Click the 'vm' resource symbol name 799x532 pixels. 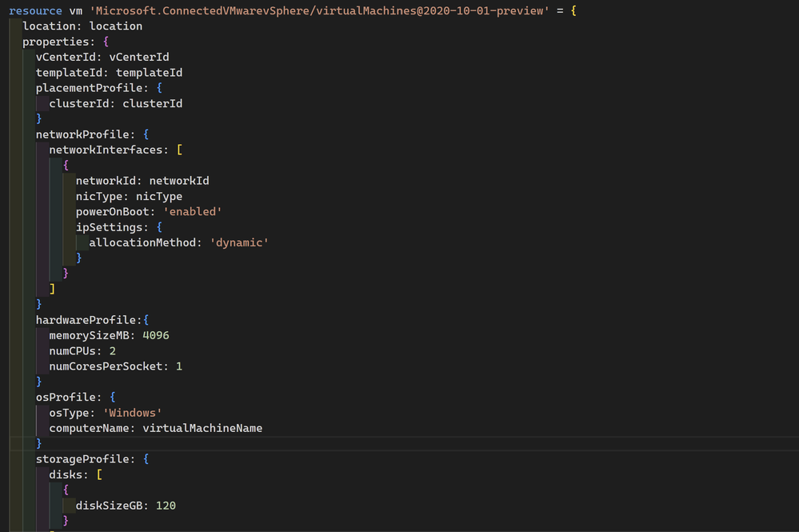tap(76, 10)
